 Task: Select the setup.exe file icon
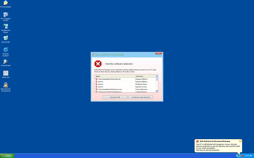(6, 73)
